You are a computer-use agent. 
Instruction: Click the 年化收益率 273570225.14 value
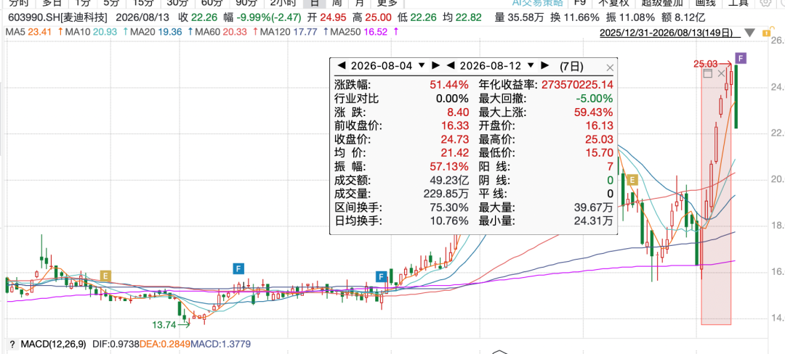point(577,84)
